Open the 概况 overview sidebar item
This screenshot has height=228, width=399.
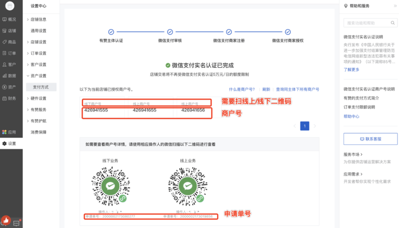9,19
